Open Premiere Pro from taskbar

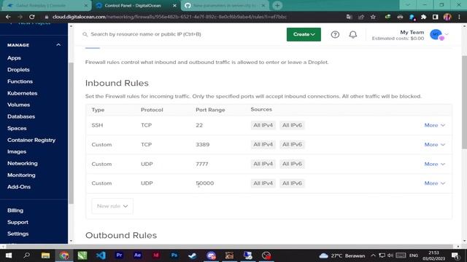click(x=119, y=255)
